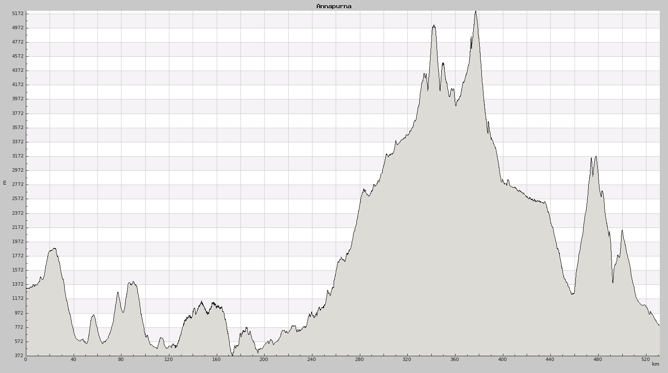
Task: Click the valley low point near 173 km
Action: (x=232, y=355)
